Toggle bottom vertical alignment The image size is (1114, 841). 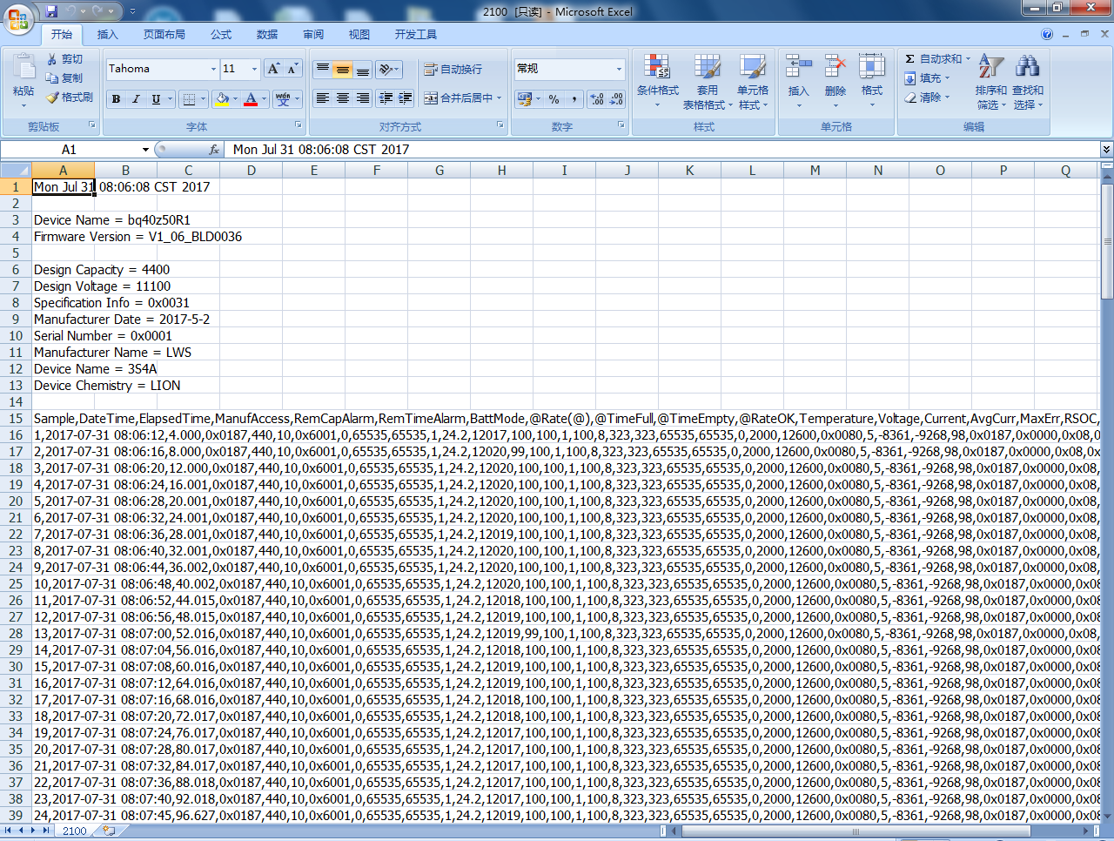(x=363, y=69)
